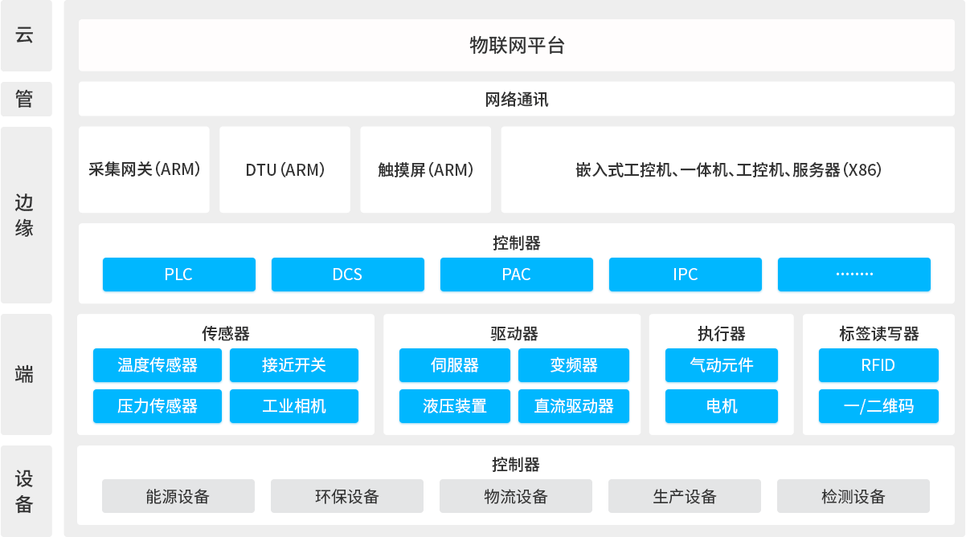The width and height of the screenshot is (966, 537).
Task: Open the 触摸屏 (ARM) box
Action: click(425, 170)
